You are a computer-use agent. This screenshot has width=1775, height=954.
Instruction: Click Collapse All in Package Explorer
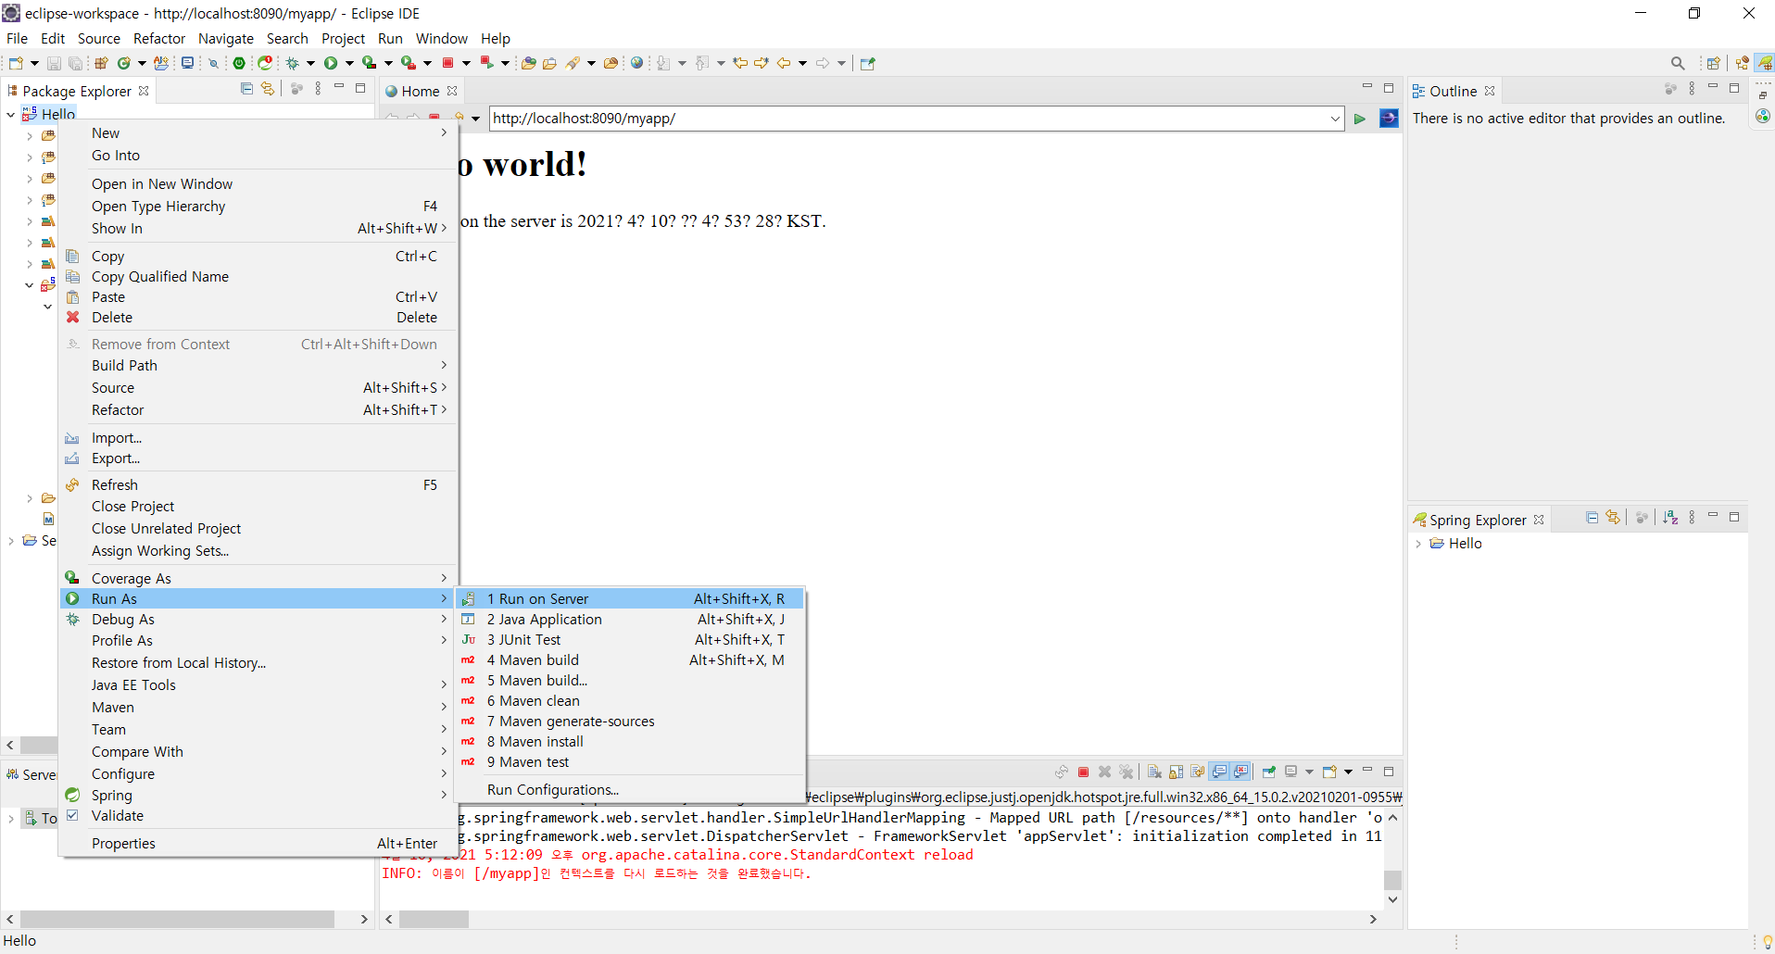(246, 89)
